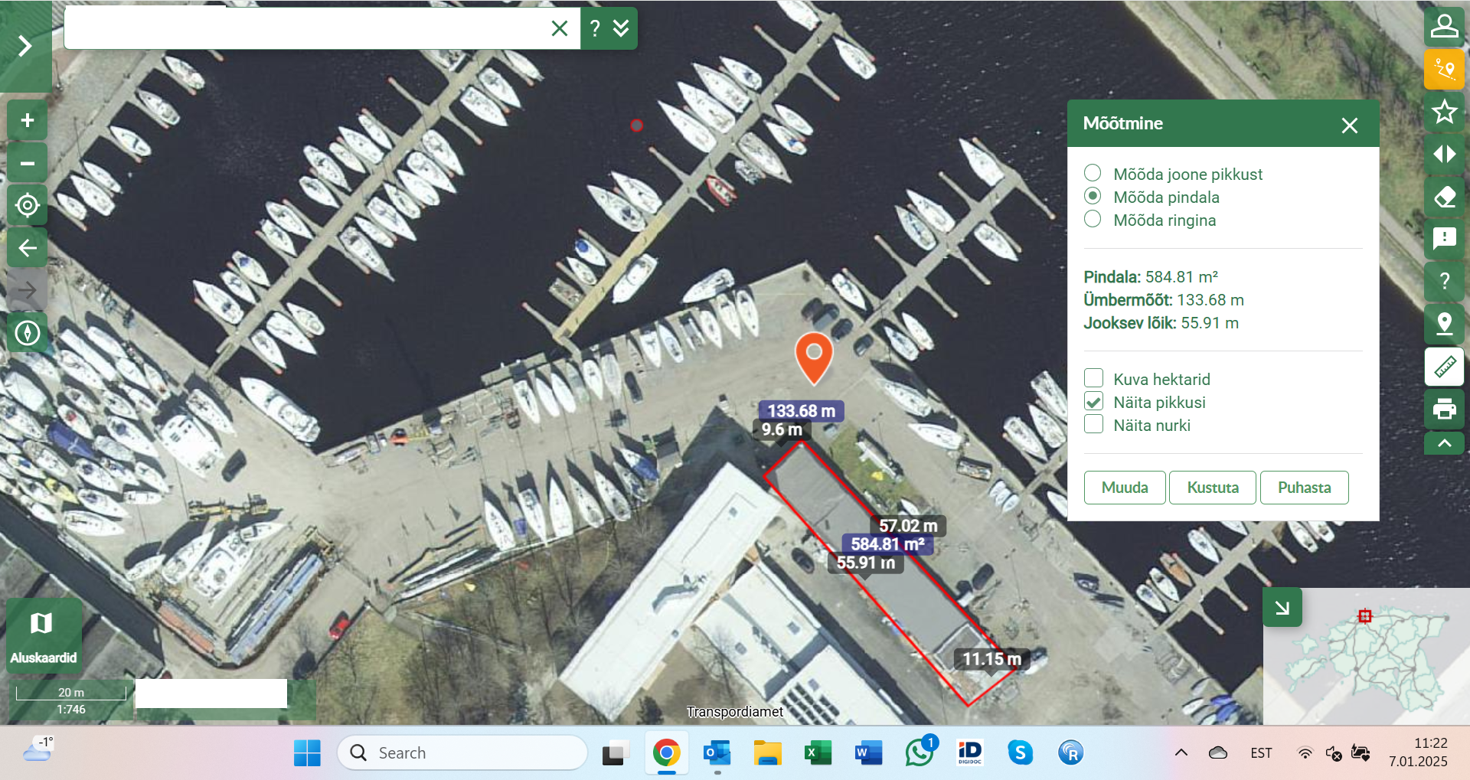The width and height of the screenshot is (1470, 780).
Task: Uncheck the 'Näita pikkusi' checkbox
Action: click(1093, 402)
